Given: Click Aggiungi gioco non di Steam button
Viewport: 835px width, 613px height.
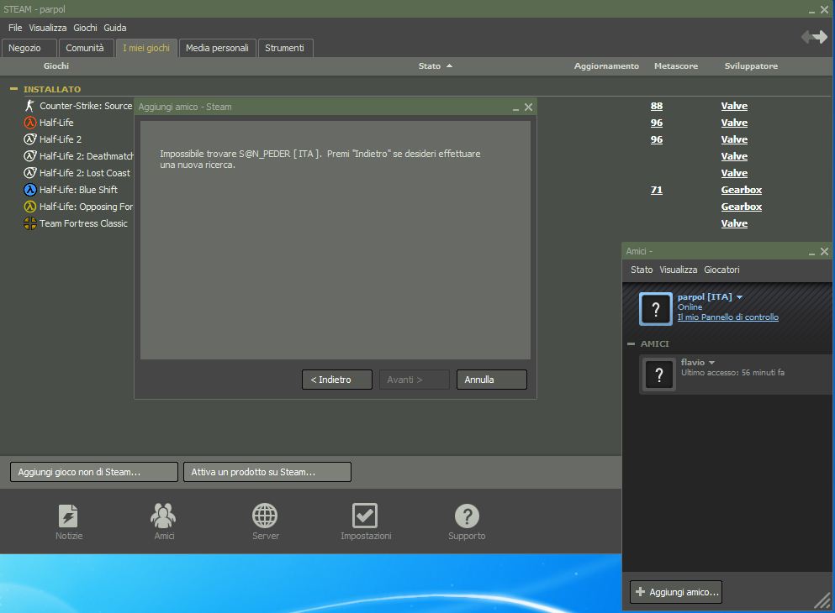Looking at the screenshot, I should pyautogui.click(x=93, y=472).
